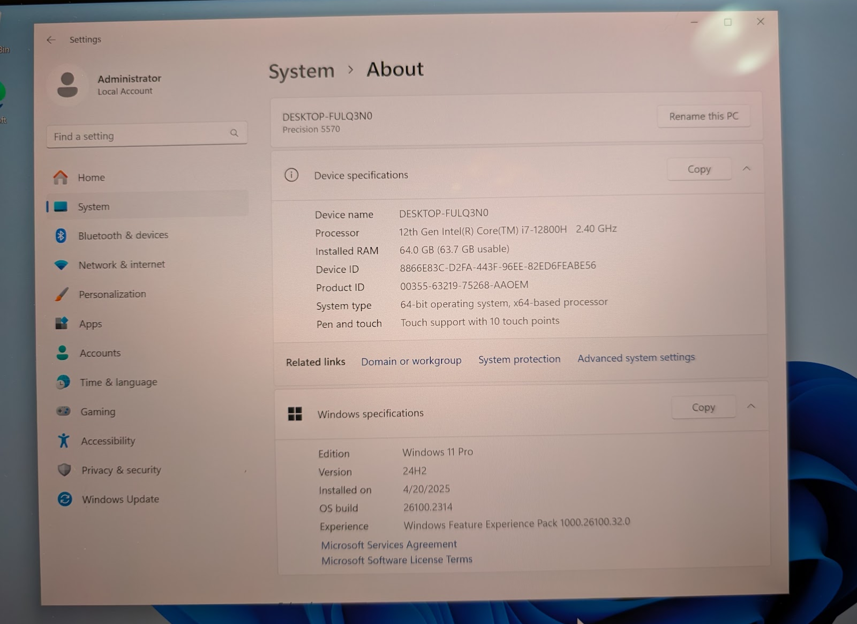Image resolution: width=857 pixels, height=624 pixels.
Task: Click the Windows Update refresh icon
Action: pos(65,499)
